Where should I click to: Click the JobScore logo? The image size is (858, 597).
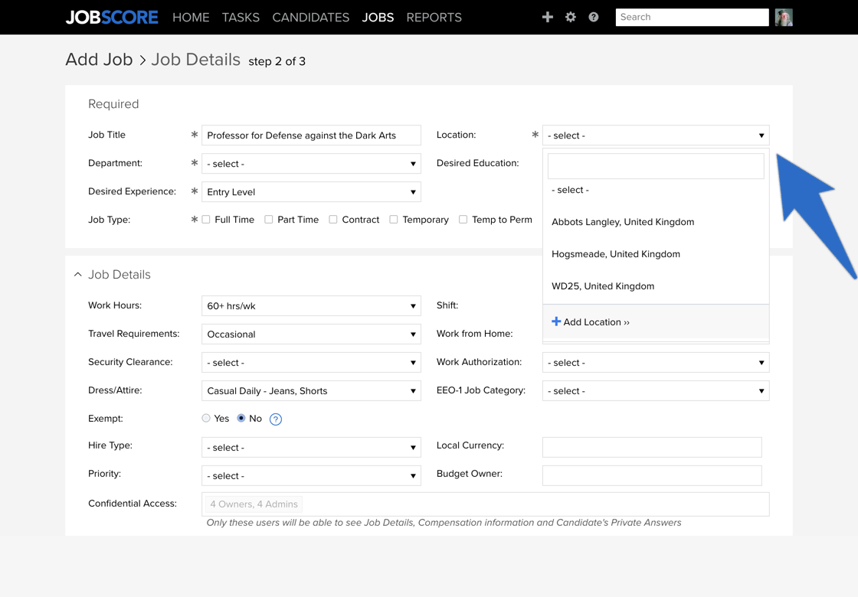click(x=112, y=18)
